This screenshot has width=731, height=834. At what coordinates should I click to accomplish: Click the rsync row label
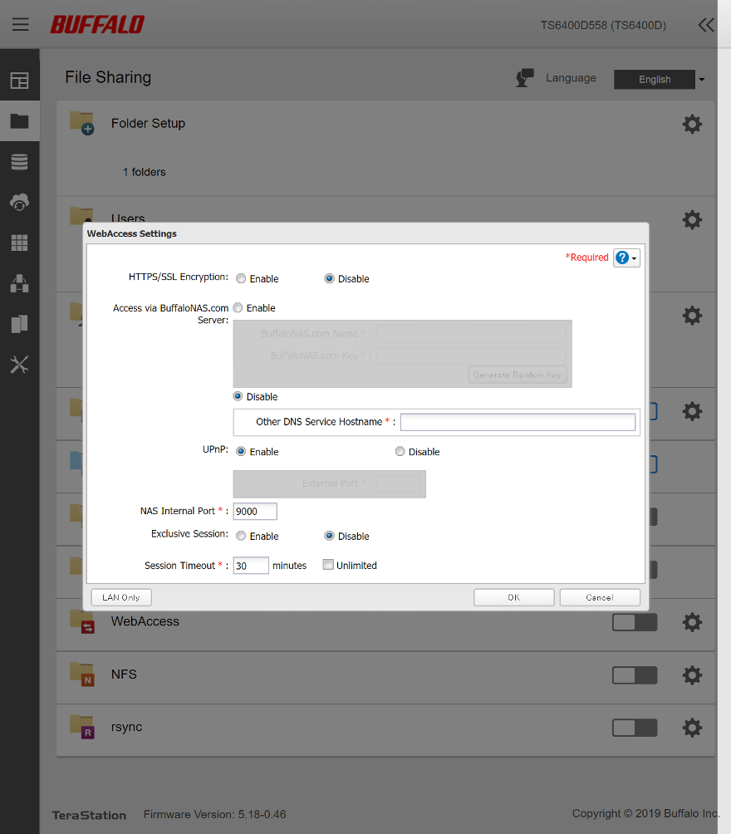(126, 727)
